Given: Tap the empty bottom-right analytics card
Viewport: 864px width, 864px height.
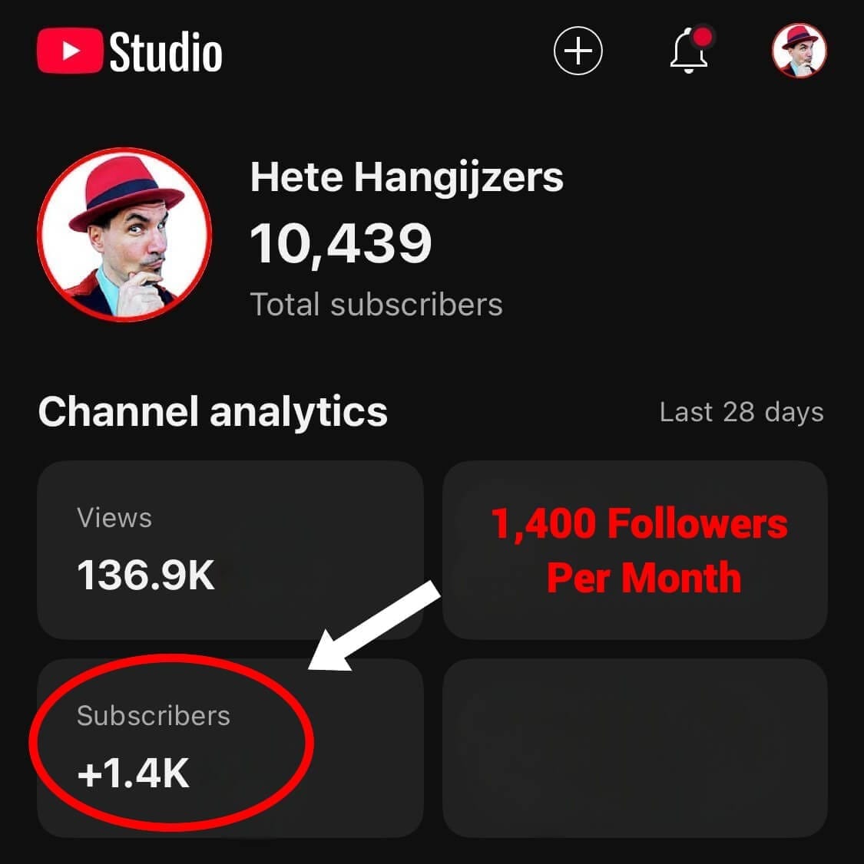Looking at the screenshot, I should (635, 748).
